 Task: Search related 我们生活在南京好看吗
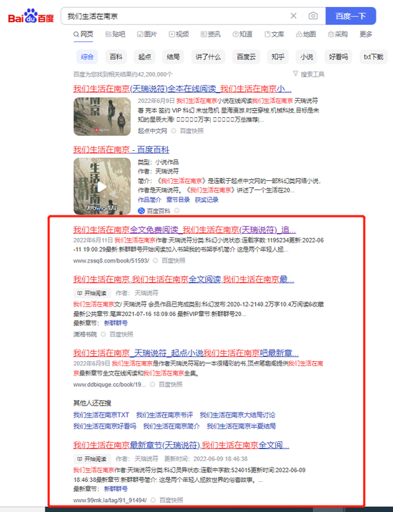pos(104,426)
